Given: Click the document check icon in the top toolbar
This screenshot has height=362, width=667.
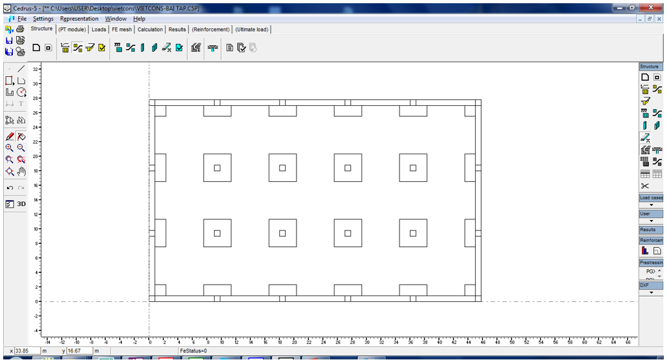Looking at the screenshot, I should (241, 48).
